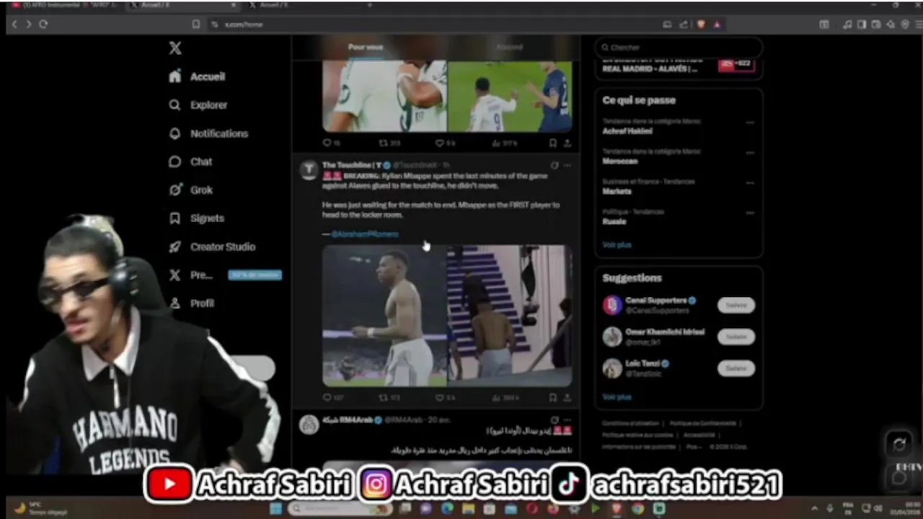Open the shirtless Mbappe photo on the left

[384, 316]
